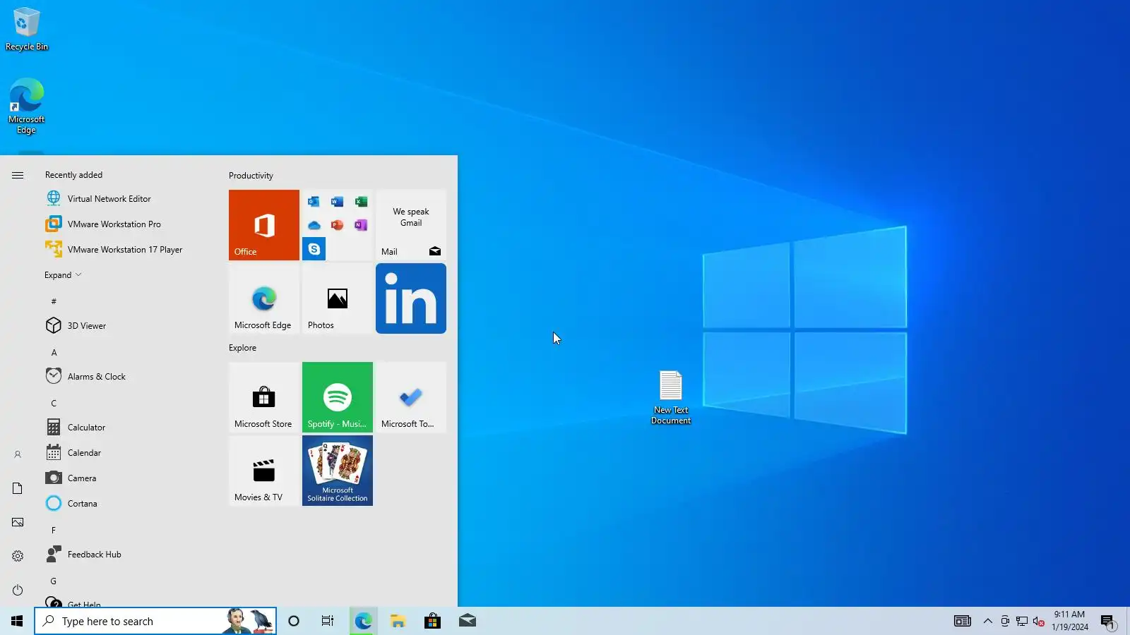Expand the Recently added list

click(63, 275)
